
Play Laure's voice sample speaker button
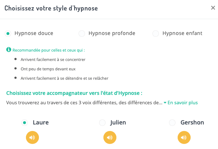pos(32,137)
